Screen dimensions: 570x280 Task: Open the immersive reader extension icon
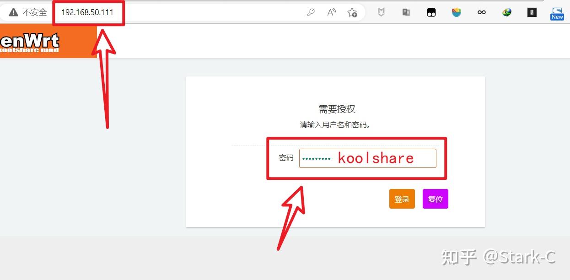[406, 12]
